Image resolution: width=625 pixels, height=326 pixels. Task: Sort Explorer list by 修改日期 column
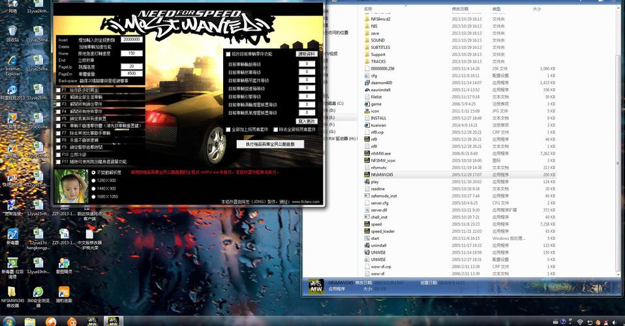[460, 8]
